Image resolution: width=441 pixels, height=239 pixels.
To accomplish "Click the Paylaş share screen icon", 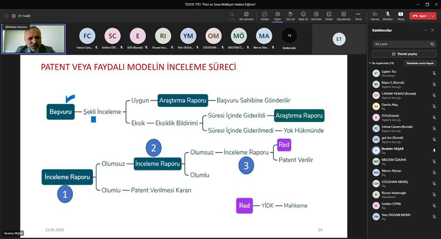I will click(x=401, y=16).
